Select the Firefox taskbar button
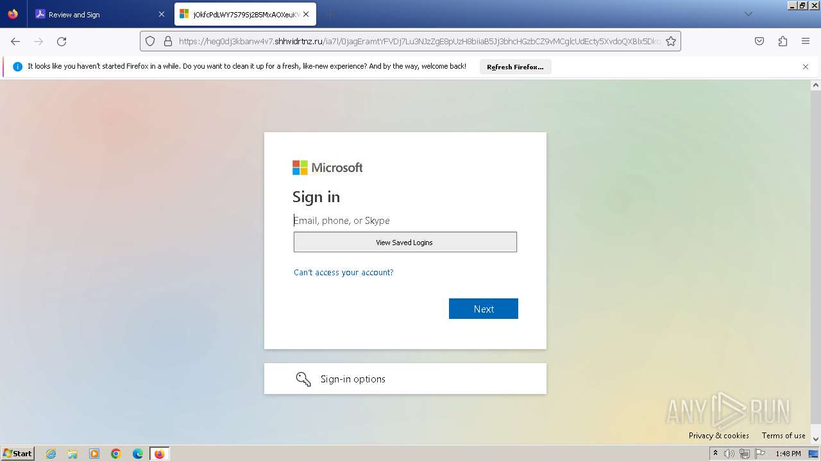This screenshot has height=462, width=821. pyautogui.click(x=159, y=454)
